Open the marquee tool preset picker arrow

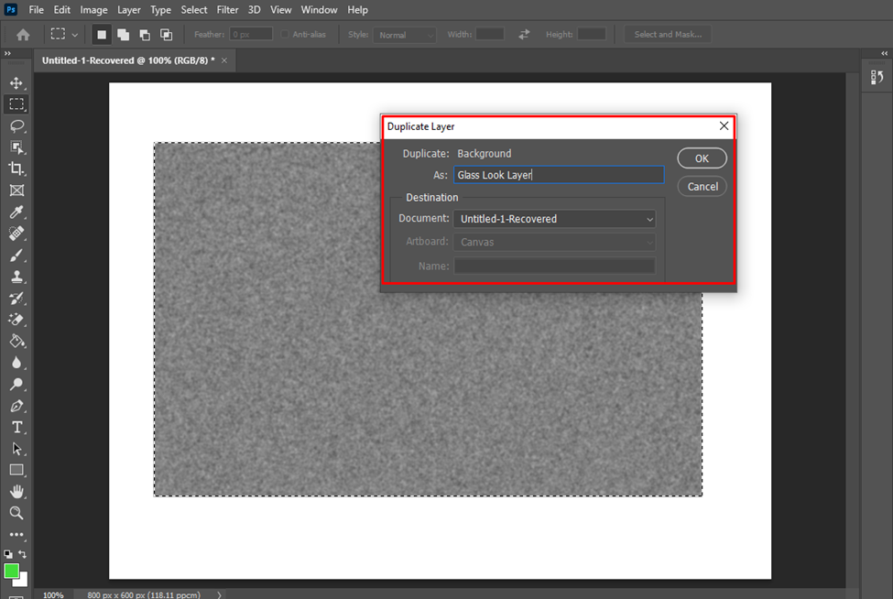tap(74, 35)
